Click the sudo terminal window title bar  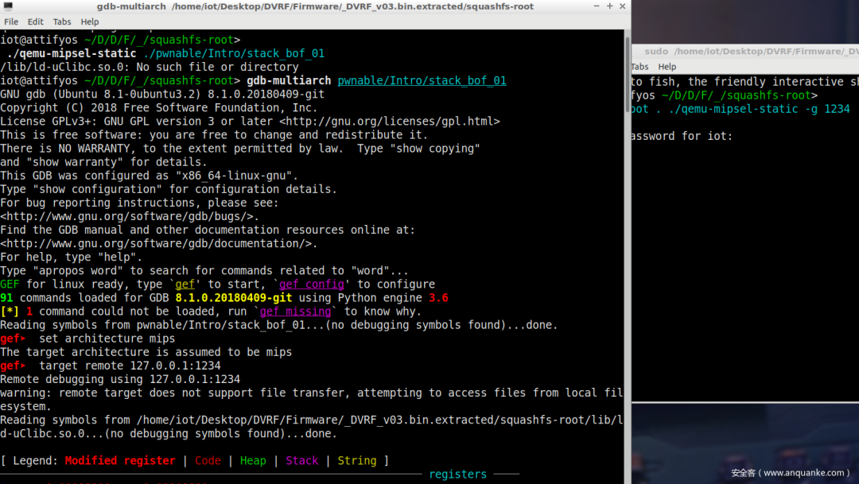click(x=745, y=51)
